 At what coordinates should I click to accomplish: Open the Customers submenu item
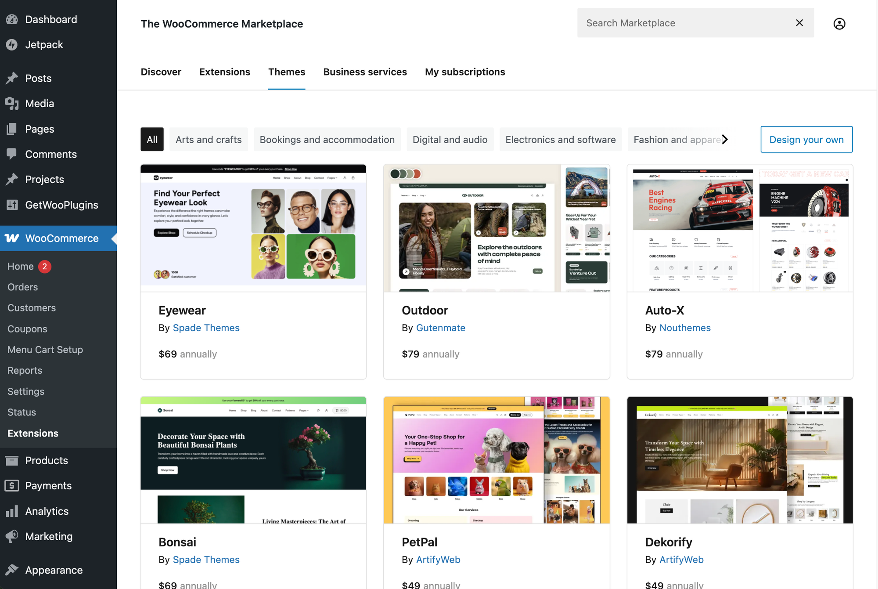pyautogui.click(x=32, y=308)
